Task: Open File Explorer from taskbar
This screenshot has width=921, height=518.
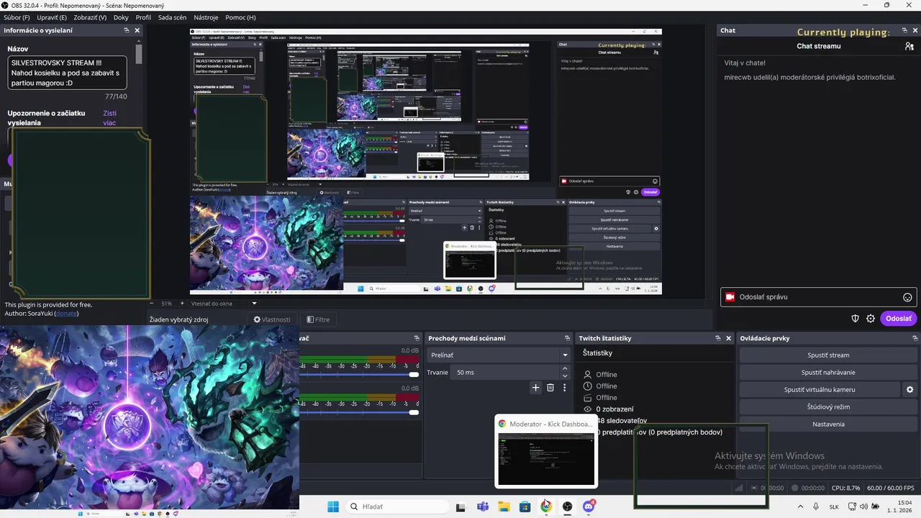Action: point(504,506)
